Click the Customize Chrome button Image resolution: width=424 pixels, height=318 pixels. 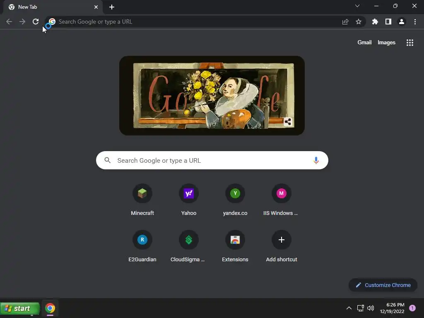[x=383, y=285]
